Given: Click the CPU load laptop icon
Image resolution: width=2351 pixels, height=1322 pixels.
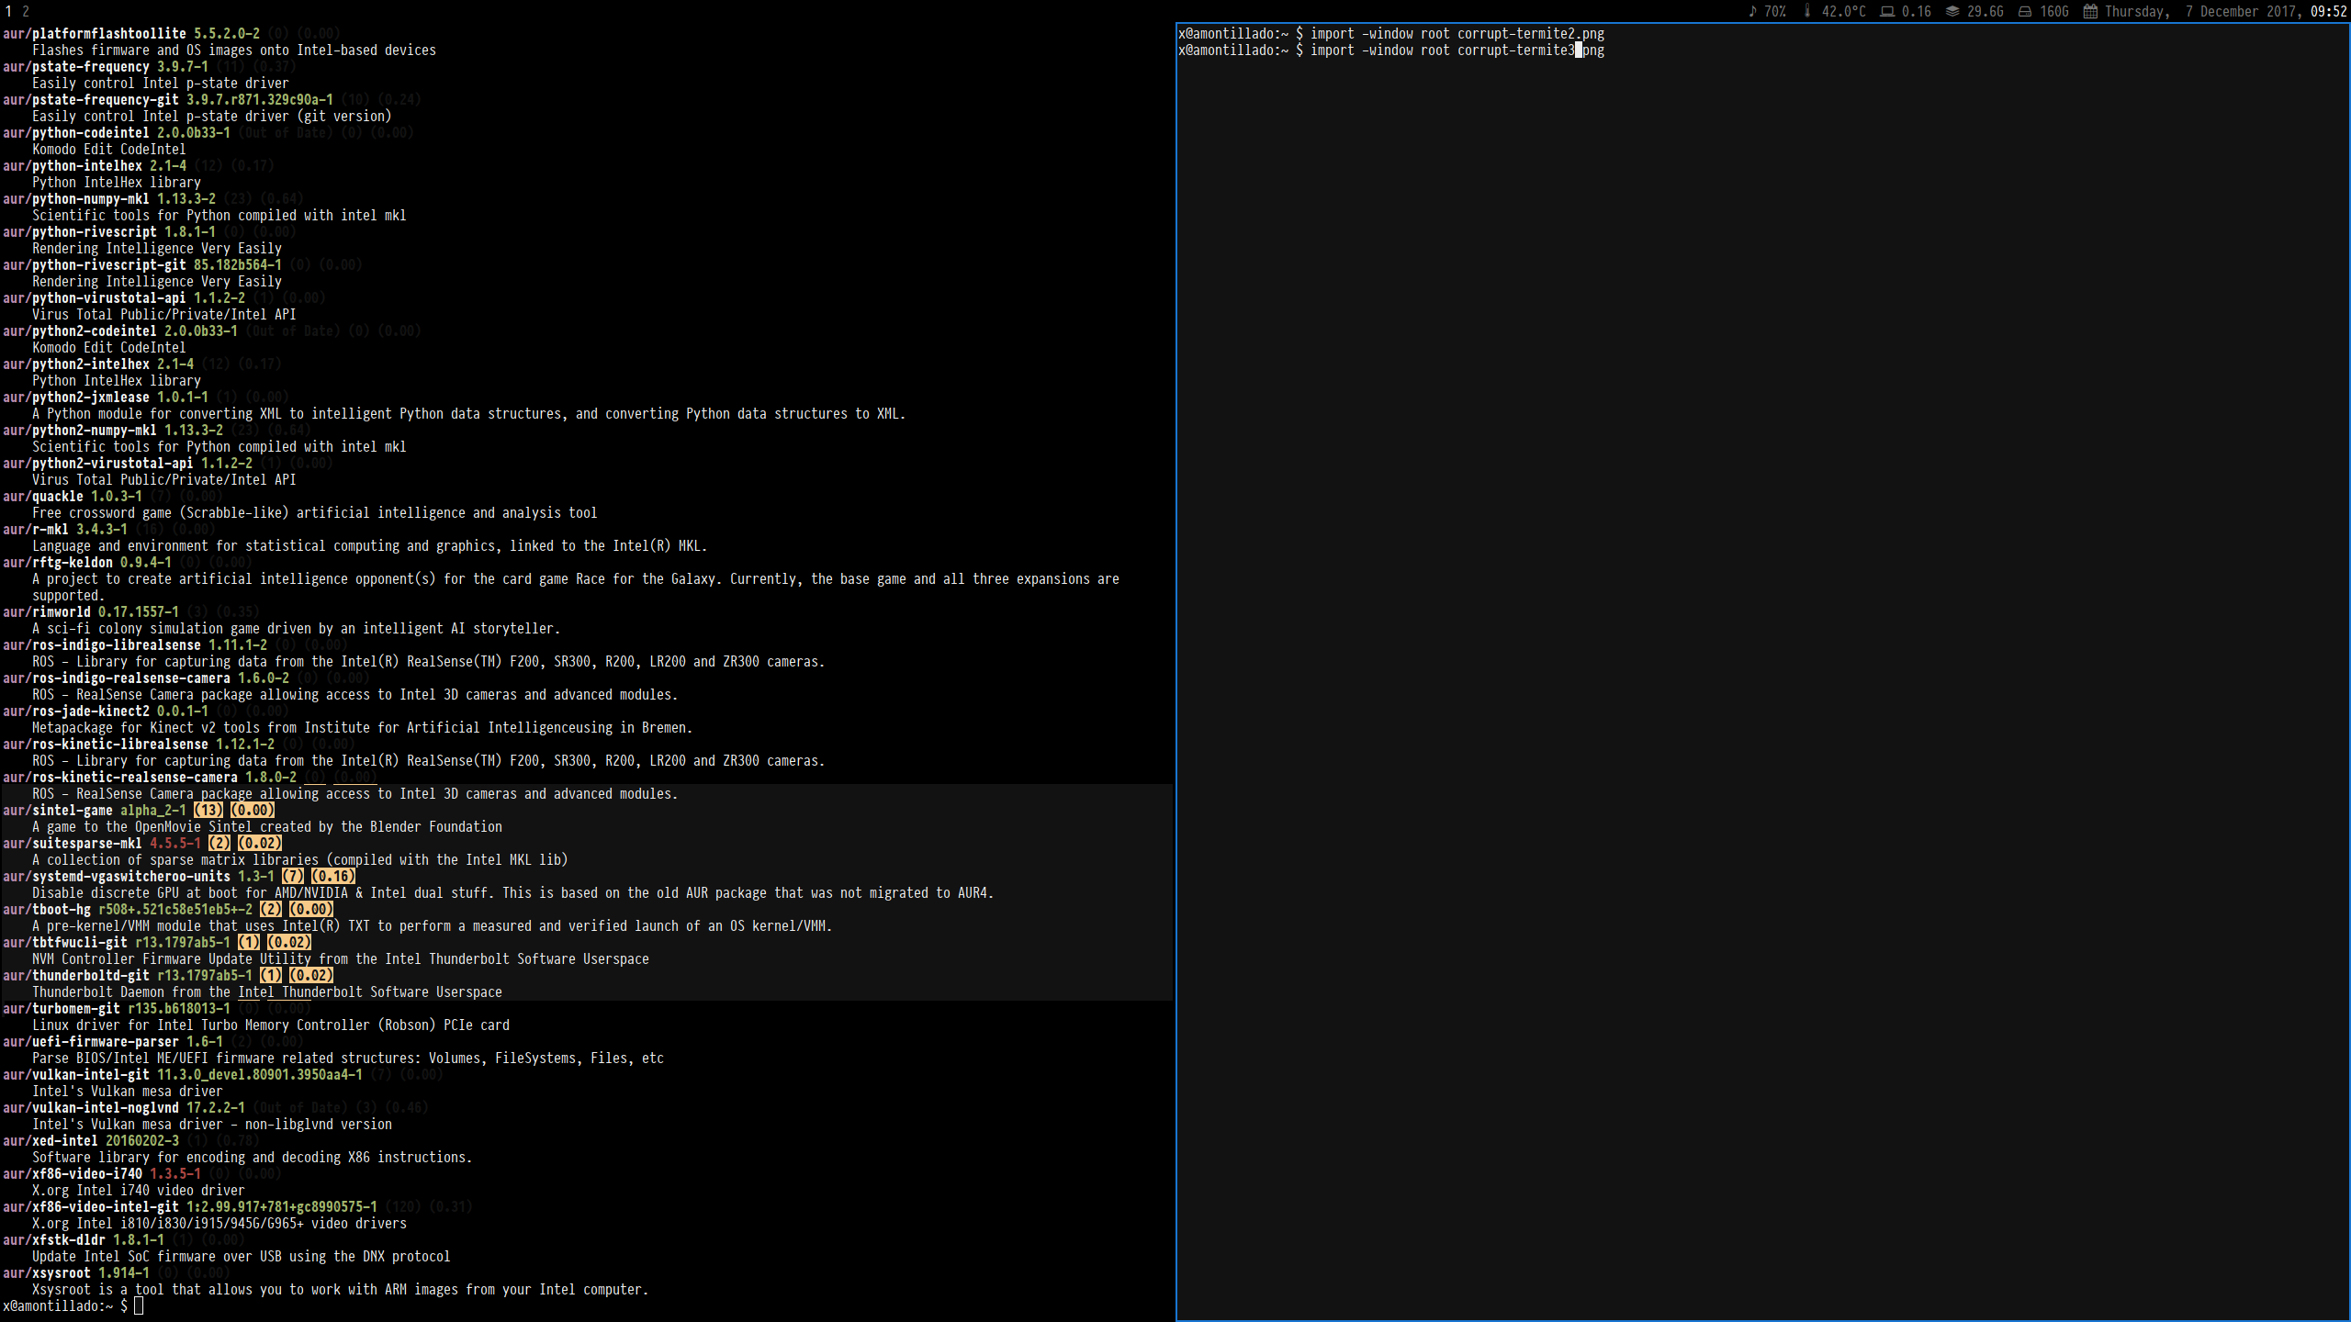Looking at the screenshot, I should 1887,12.
